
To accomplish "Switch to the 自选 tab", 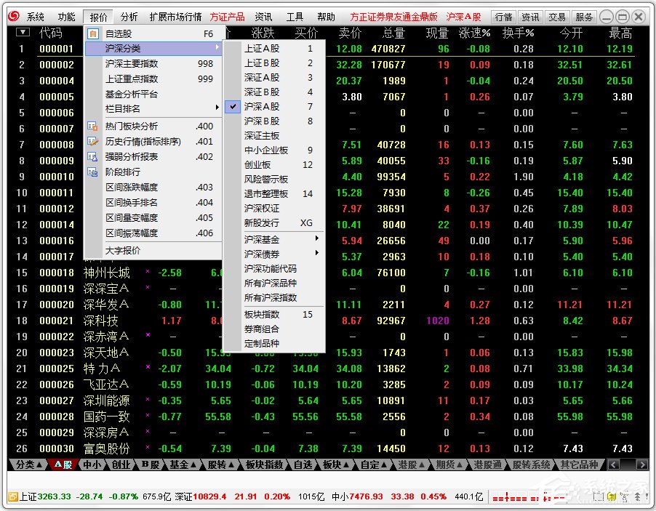I will point(303,464).
